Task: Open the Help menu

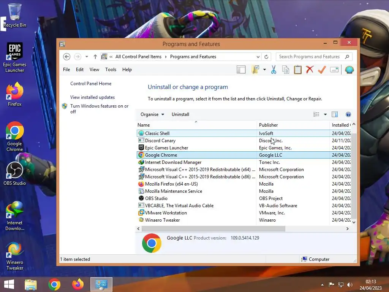Action: coord(127,70)
